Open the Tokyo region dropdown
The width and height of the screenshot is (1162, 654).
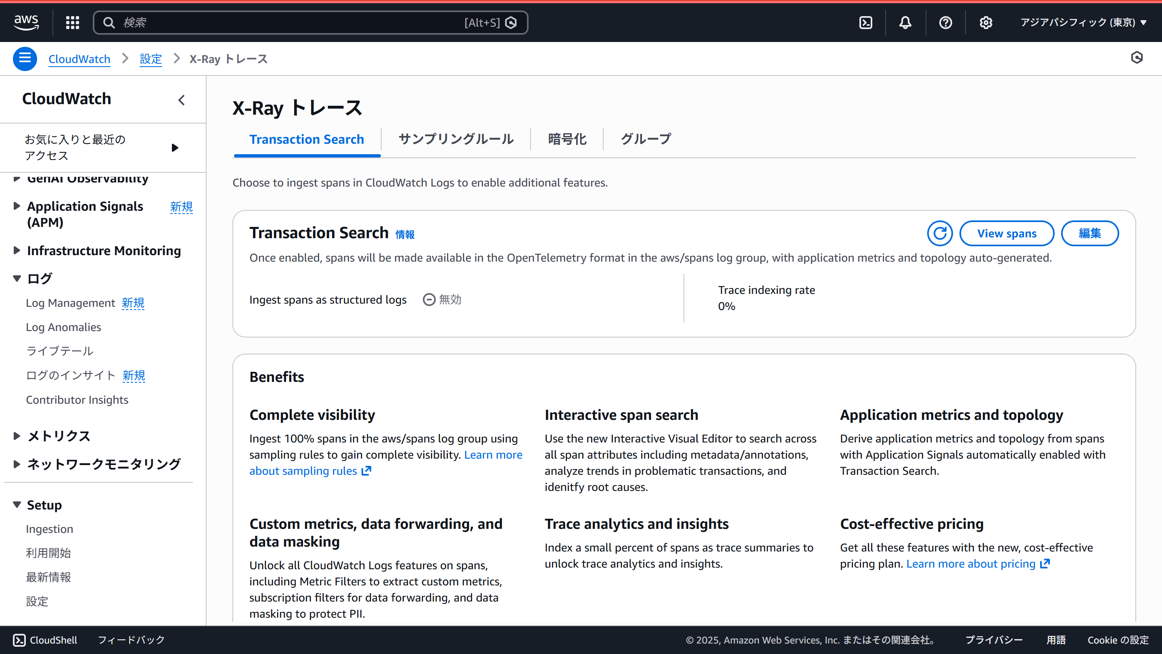[1083, 22]
